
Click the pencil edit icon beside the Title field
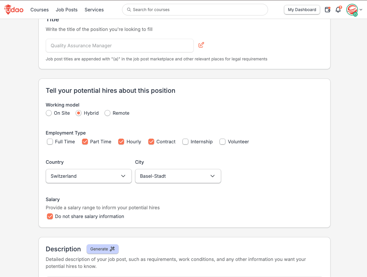point(201,45)
